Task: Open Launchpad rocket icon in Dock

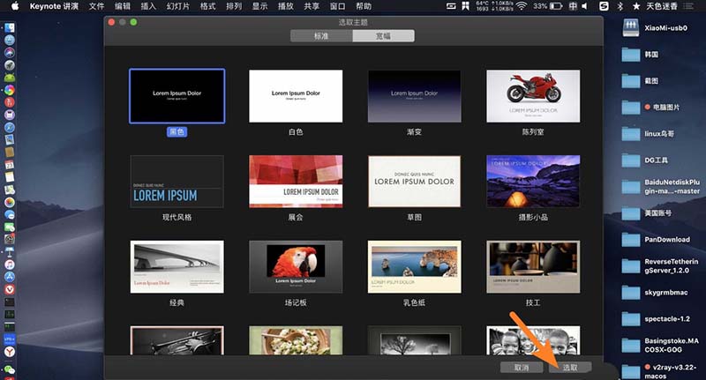Action: (10, 65)
